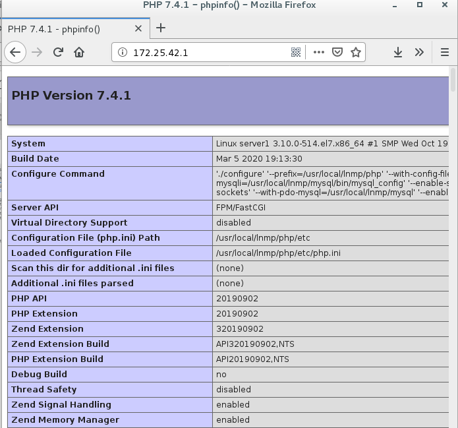Click enabled value for Zend Signal Handling

click(x=233, y=405)
